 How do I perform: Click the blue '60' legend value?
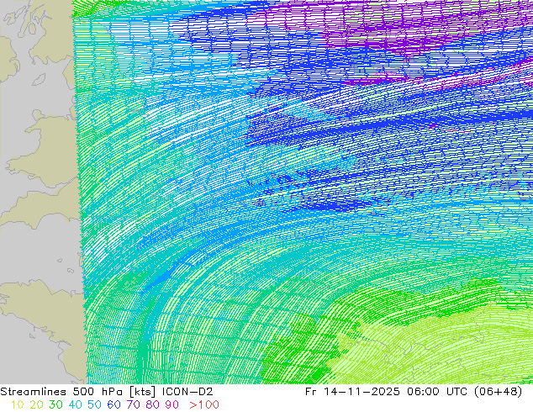113,404
